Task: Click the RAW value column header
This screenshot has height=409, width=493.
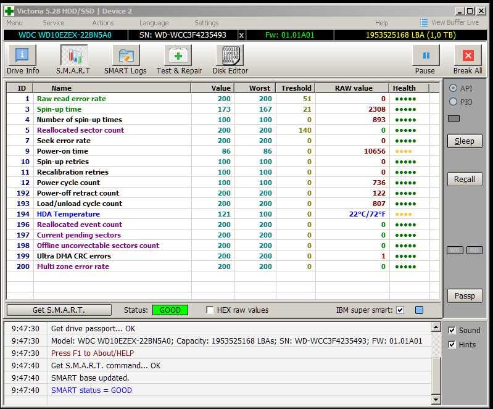Action: [352, 88]
